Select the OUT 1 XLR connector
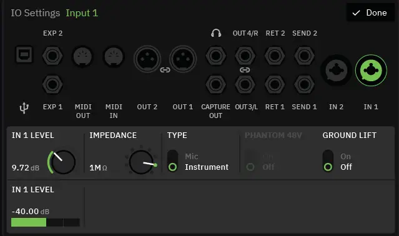This screenshot has height=236, width=399. click(x=183, y=59)
